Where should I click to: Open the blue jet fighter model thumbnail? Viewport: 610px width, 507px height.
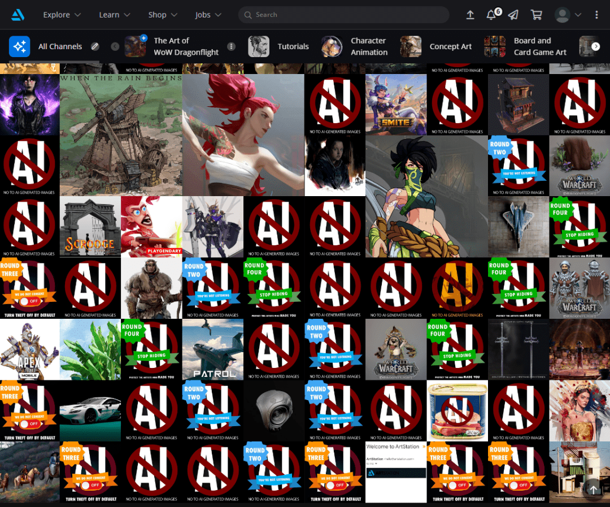518,227
